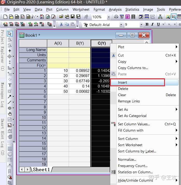Open the font size dropdown
Viewport: 181px width, 185px height.
pos(141,25)
